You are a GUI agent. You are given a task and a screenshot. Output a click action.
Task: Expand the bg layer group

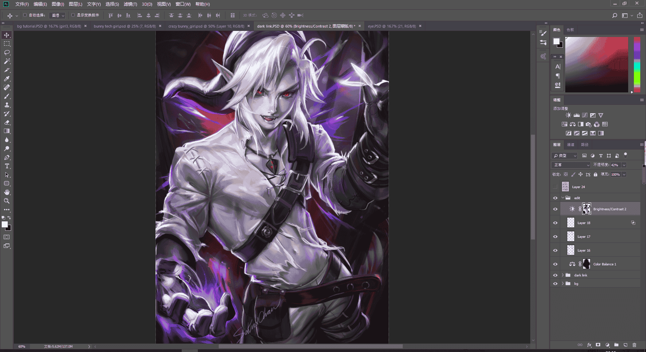[x=563, y=283]
